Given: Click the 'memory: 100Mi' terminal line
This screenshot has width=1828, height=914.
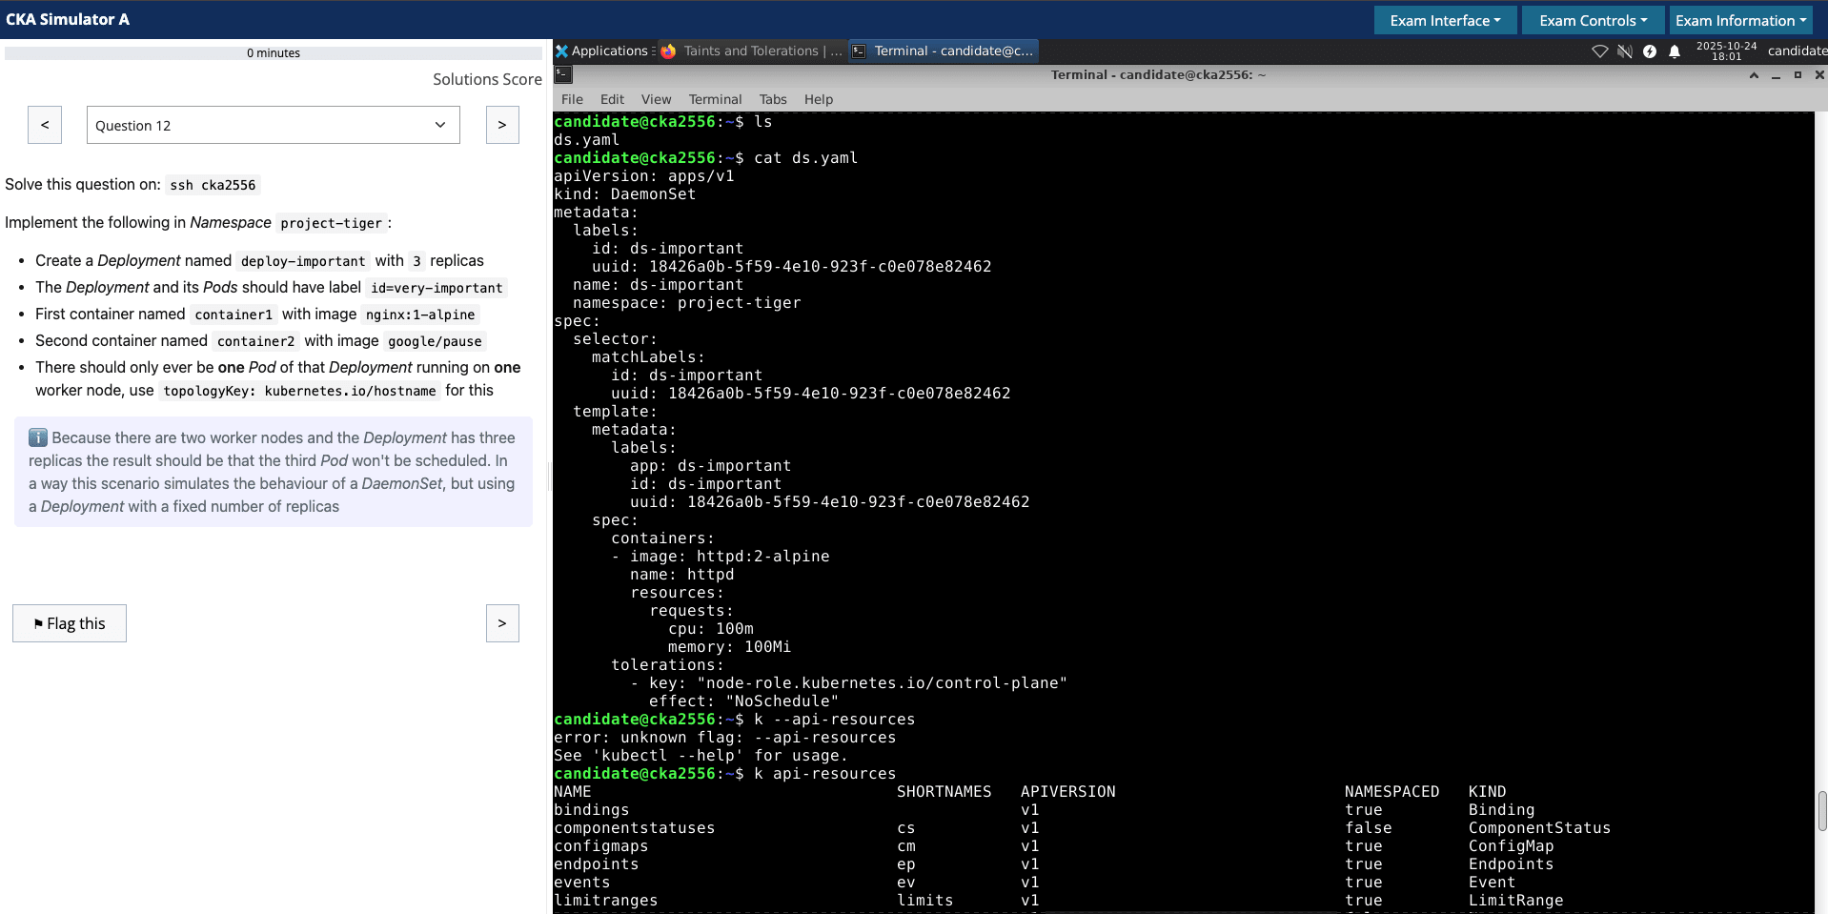Looking at the screenshot, I should [729, 647].
